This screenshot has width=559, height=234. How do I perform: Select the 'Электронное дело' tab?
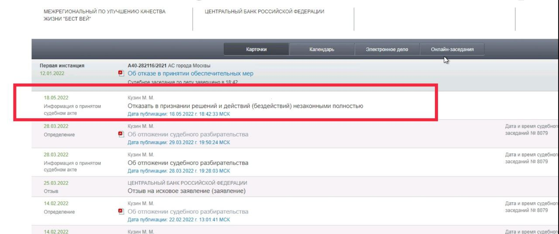tap(386, 49)
